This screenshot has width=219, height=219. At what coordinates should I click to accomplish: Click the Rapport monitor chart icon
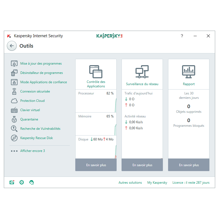pos(189,72)
